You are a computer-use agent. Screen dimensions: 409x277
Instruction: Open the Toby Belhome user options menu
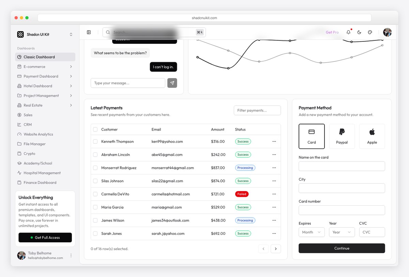point(71,256)
